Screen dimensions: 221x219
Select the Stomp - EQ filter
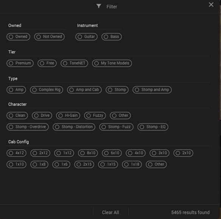[153, 127]
